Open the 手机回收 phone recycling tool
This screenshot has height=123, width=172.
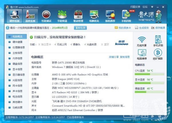click(126, 16)
